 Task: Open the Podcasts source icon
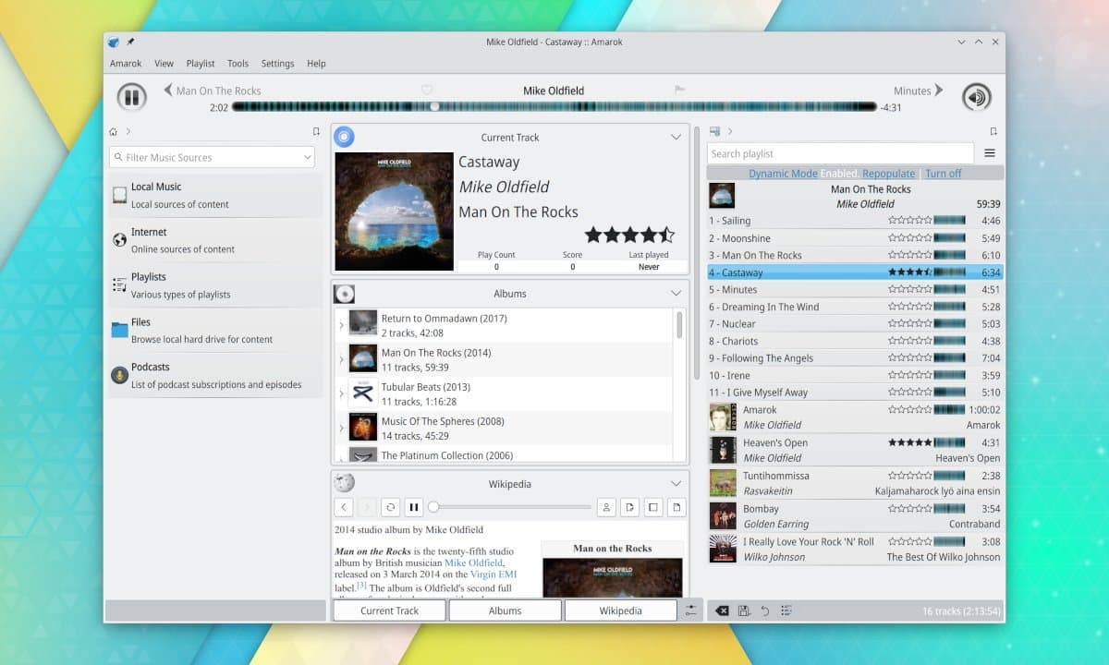tap(119, 375)
